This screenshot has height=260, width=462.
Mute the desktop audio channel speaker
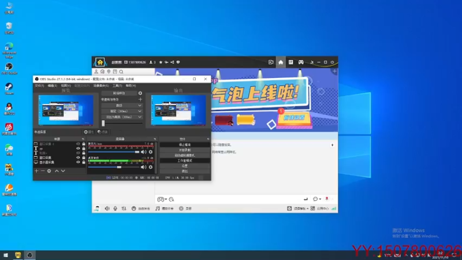[x=143, y=167]
